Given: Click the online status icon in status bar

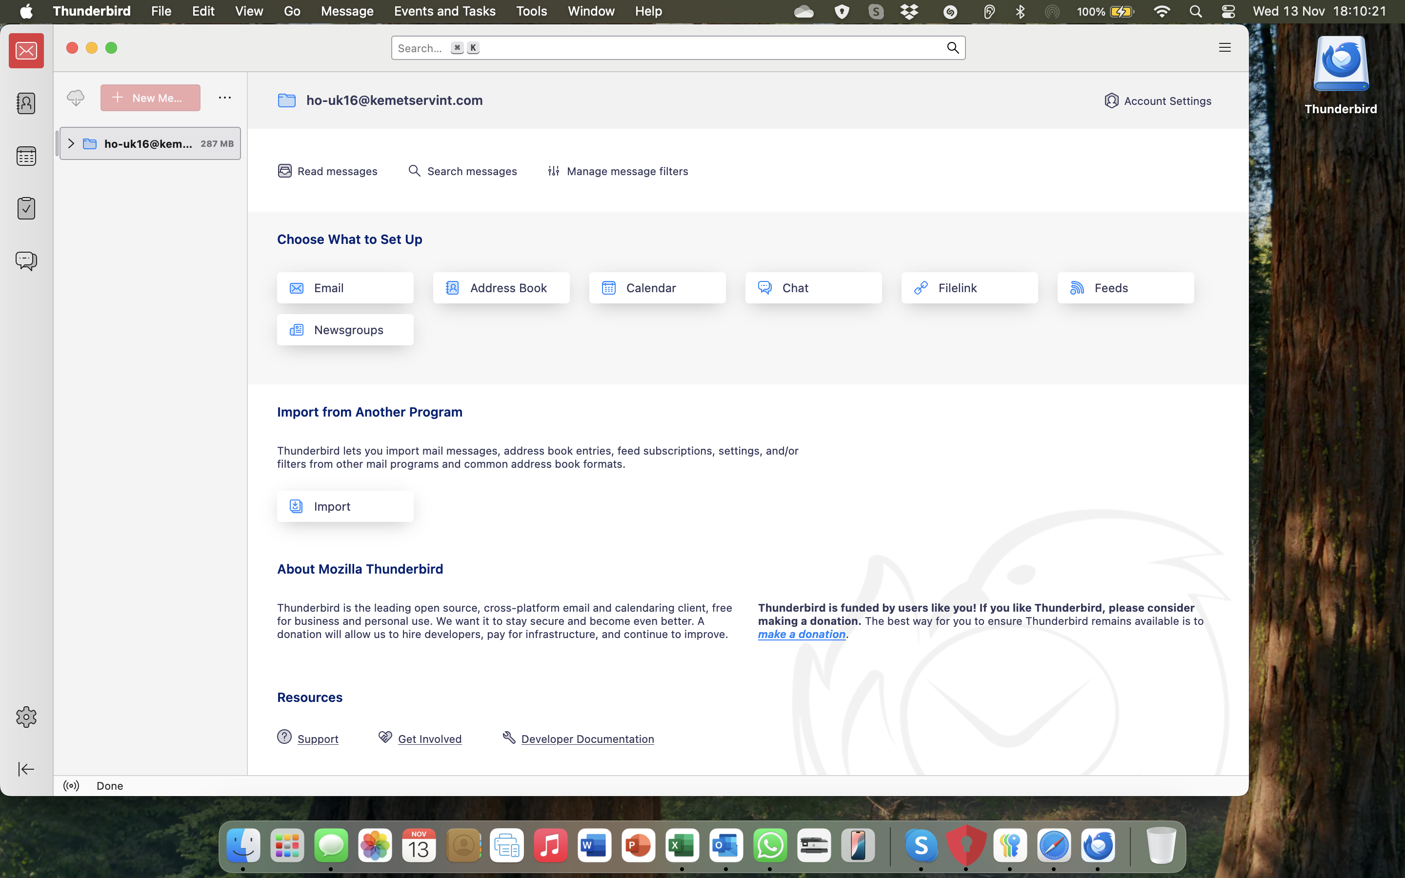Looking at the screenshot, I should [71, 786].
